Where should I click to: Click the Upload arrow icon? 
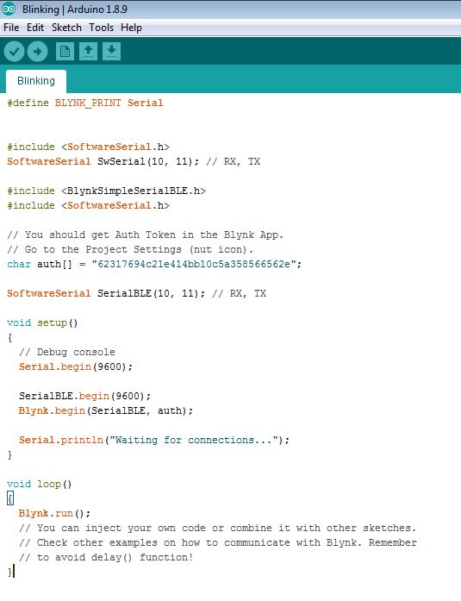38,52
